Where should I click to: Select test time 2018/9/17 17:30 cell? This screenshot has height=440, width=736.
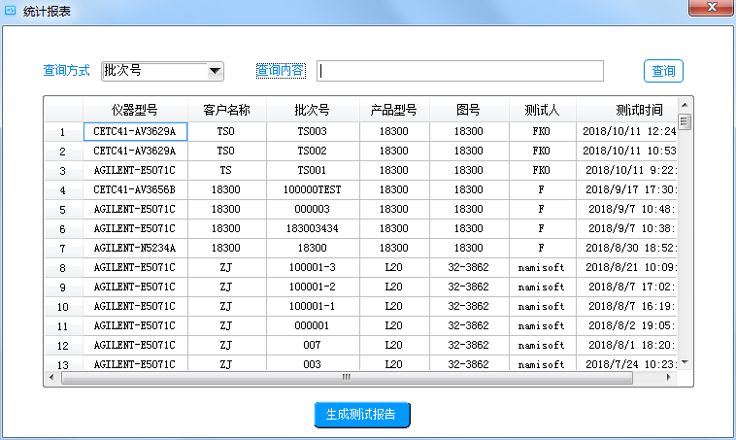pyautogui.click(x=626, y=189)
